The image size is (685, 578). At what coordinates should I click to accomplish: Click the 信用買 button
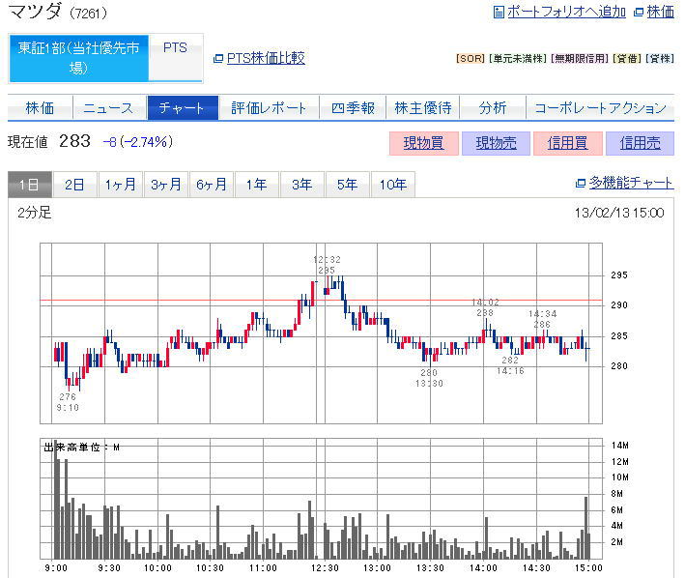pyautogui.click(x=567, y=143)
